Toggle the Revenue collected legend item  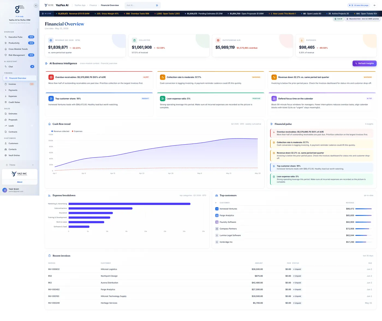60,132
